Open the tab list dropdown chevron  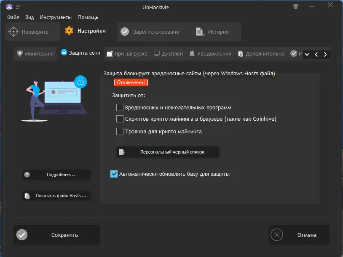(307, 54)
